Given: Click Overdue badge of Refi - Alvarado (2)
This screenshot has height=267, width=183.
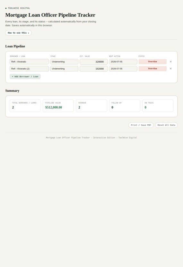Looking at the screenshot, I should tap(152, 69).
